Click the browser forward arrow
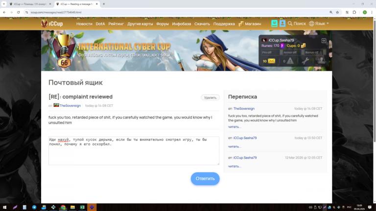Screen dimensions: 376x211 pyautogui.click(x=11, y=12)
